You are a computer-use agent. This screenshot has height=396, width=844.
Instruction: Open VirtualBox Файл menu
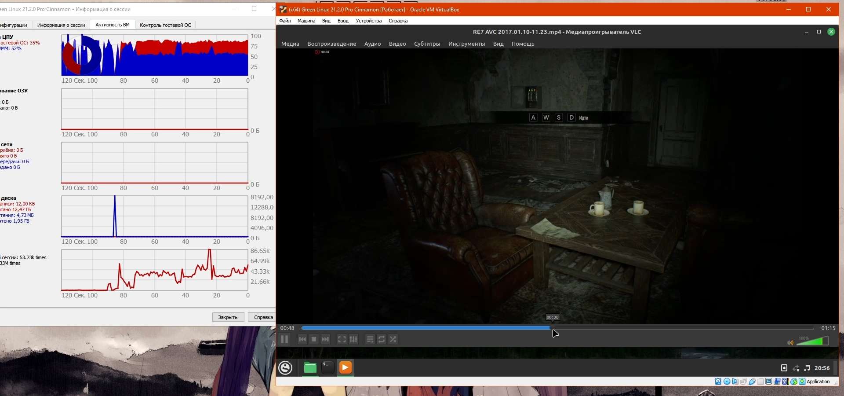click(x=285, y=21)
